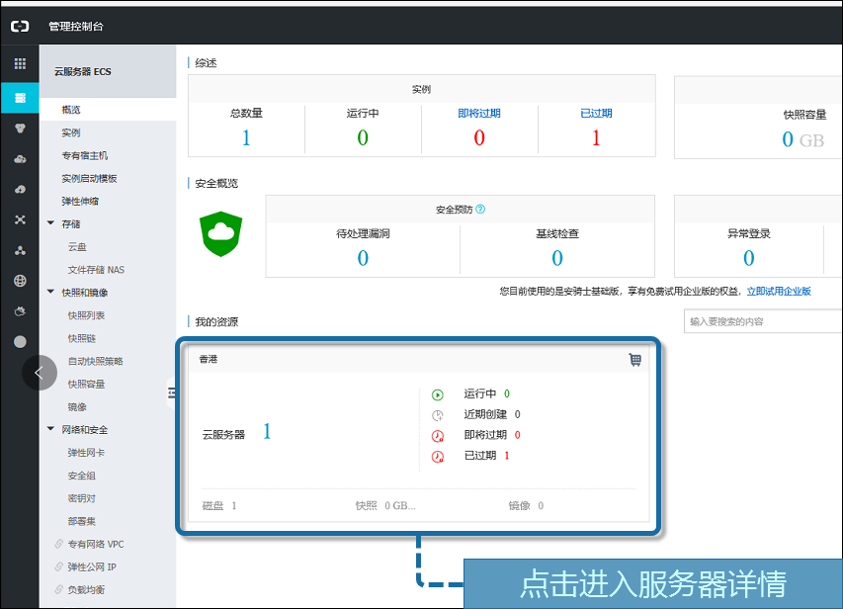Click the red 已过期 clock icon
843x609 pixels.
pyautogui.click(x=438, y=456)
